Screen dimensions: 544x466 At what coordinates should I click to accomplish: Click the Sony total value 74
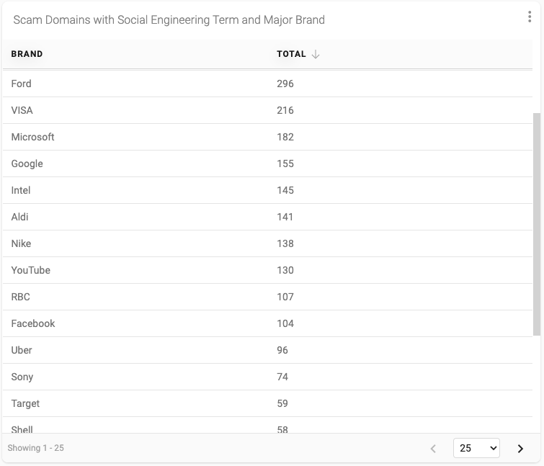point(282,377)
